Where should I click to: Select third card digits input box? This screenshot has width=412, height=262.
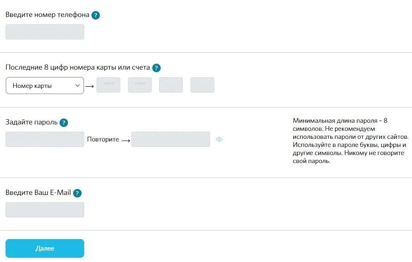point(171,85)
